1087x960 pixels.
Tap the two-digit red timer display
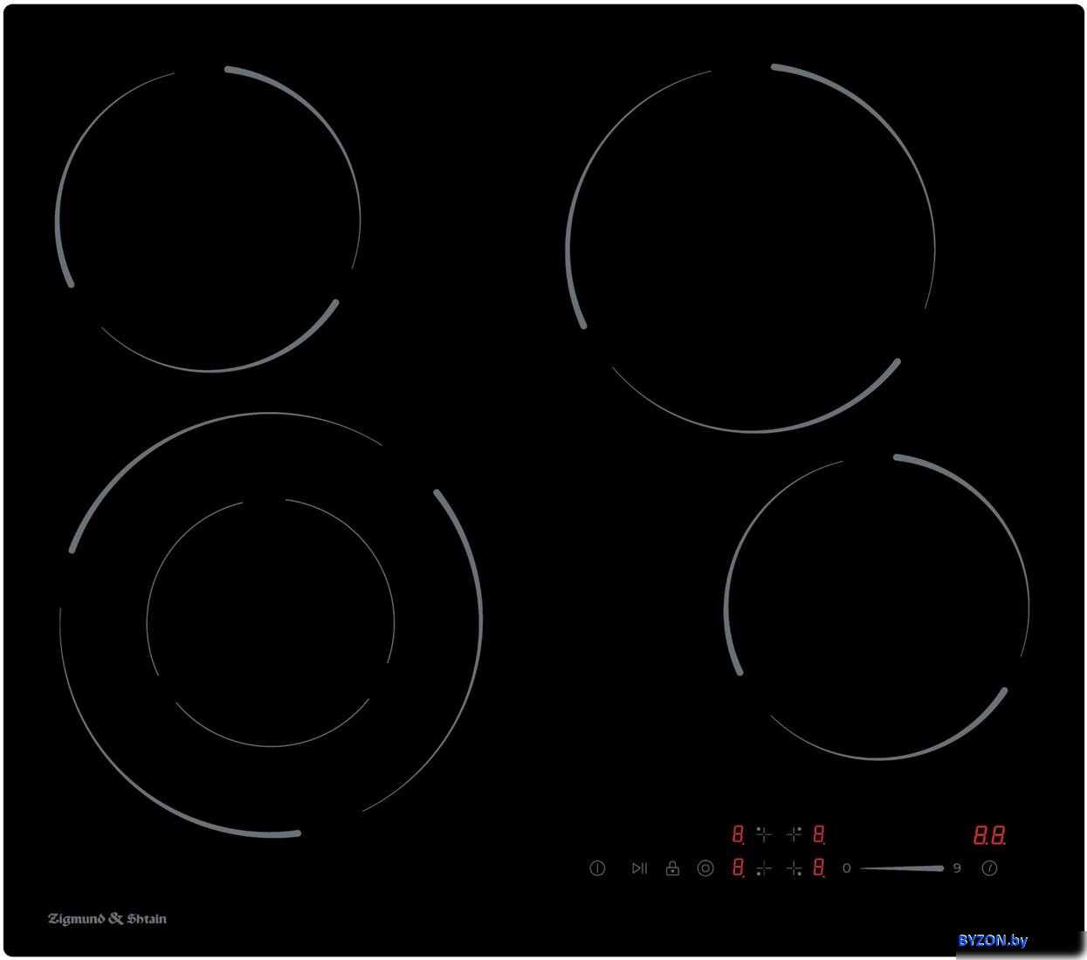coord(989,835)
